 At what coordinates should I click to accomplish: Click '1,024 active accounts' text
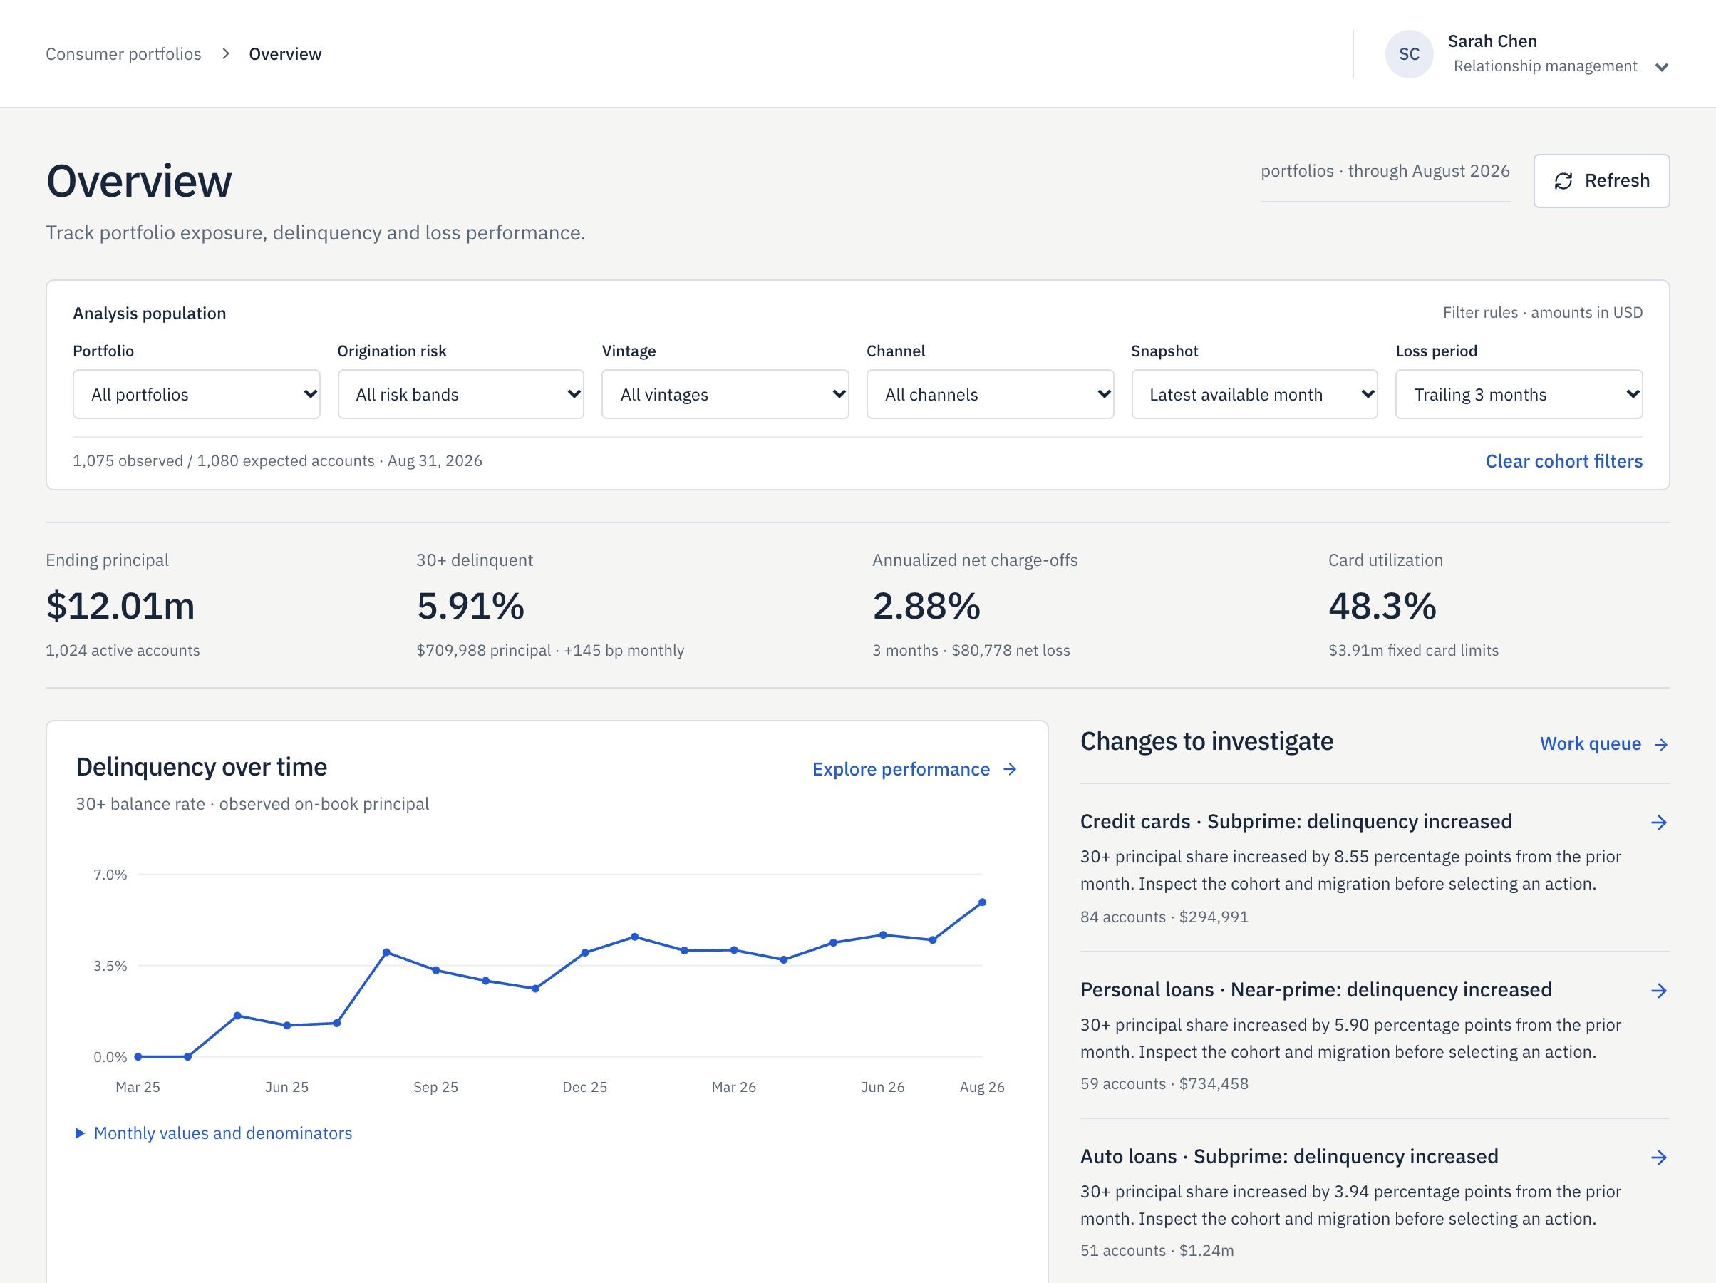pyautogui.click(x=123, y=651)
